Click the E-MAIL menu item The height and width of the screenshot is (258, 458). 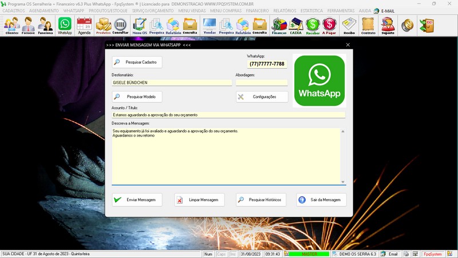[x=384, y=11]
